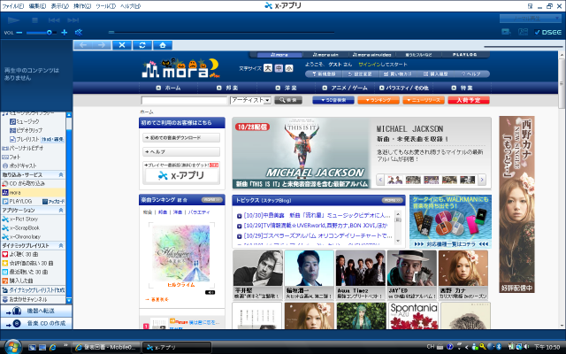Increase volume with the plus icon
This screenshot has width=566, height=354.
65,33
